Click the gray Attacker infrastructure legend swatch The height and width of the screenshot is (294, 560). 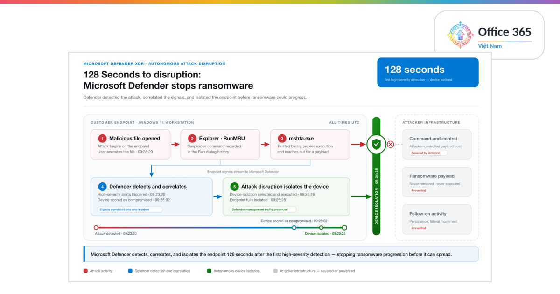click(x=275, y=271)
